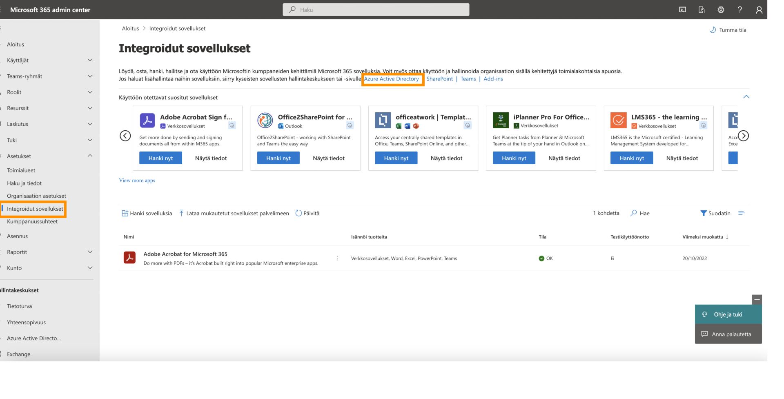Click the Päivitä refresh button

pos(307,213)
